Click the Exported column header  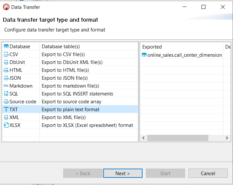(182, 47)
